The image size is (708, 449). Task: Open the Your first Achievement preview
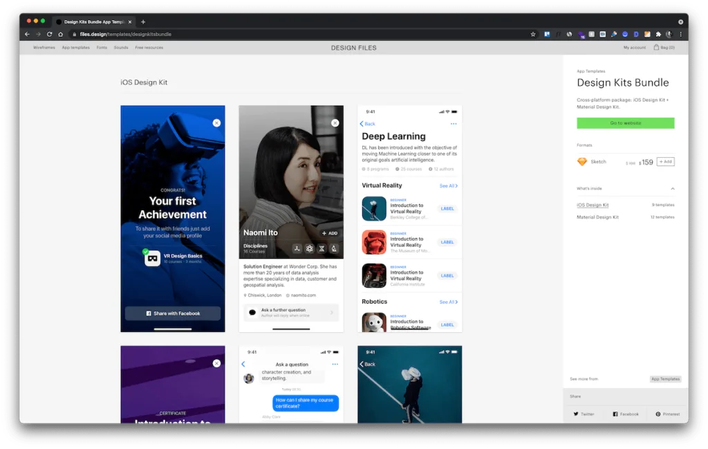tap(172, 219)
